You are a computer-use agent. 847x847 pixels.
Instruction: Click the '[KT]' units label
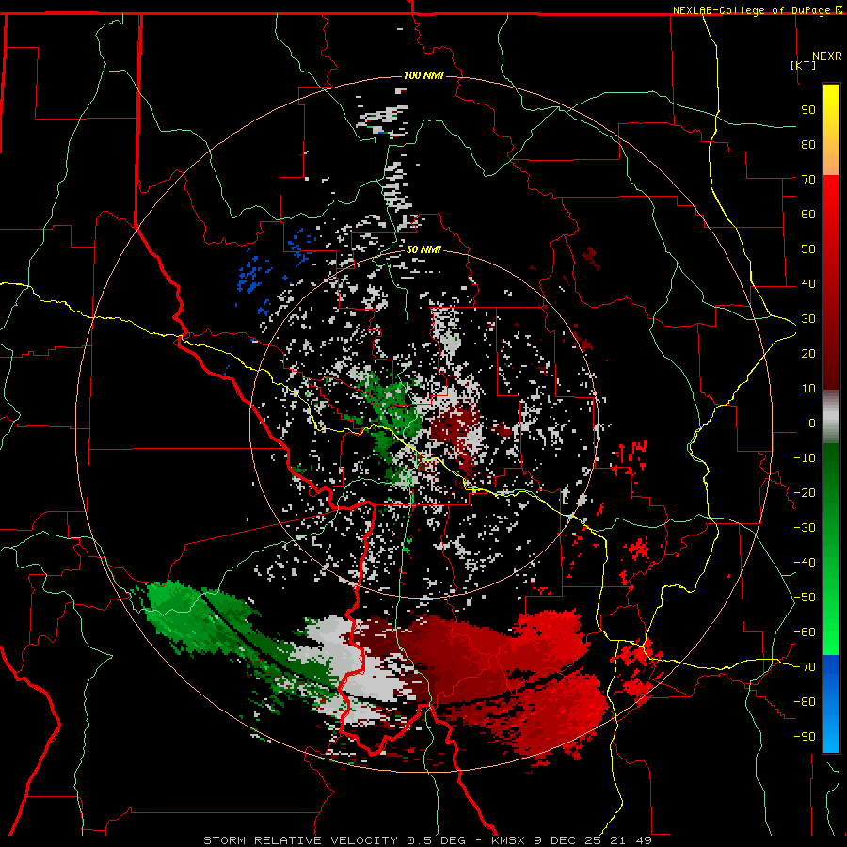[804, 65]
